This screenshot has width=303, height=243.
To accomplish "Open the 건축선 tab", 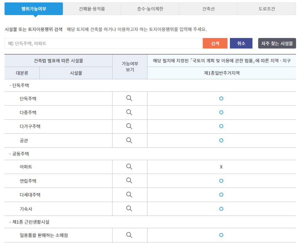I will click(208, 9).
